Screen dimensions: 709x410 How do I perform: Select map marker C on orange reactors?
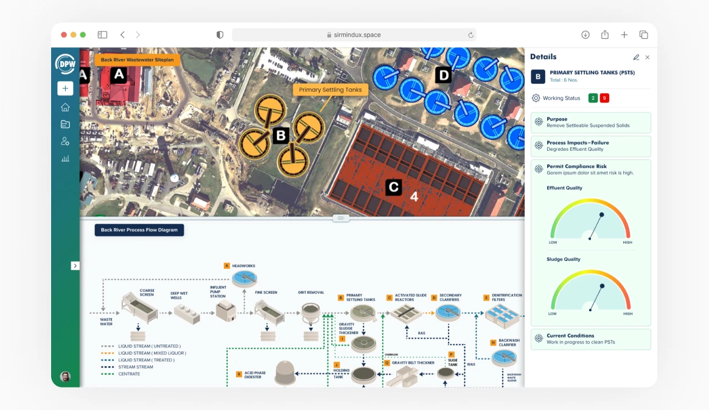click(x=393, y=187)
